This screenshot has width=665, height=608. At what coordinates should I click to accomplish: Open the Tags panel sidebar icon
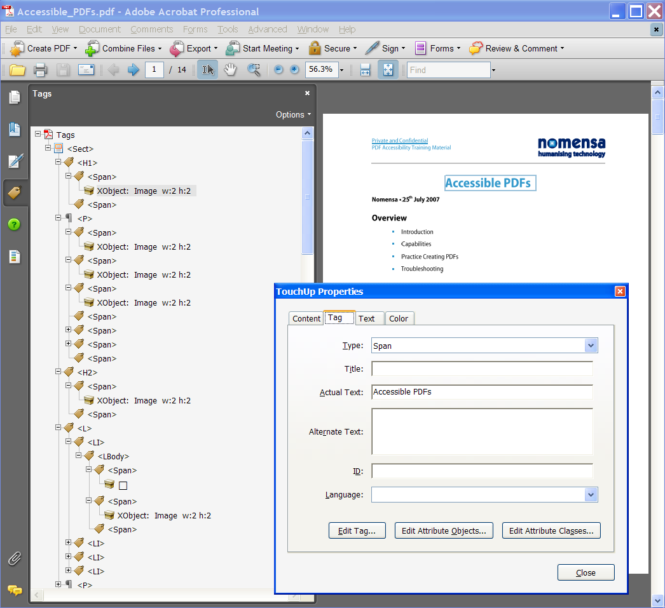coord(15,193)
